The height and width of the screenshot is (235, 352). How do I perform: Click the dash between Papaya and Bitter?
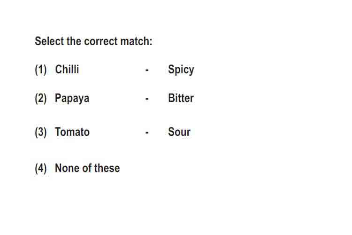147,99
